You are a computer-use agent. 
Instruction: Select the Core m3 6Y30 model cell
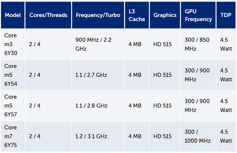(x=13, y=44)
